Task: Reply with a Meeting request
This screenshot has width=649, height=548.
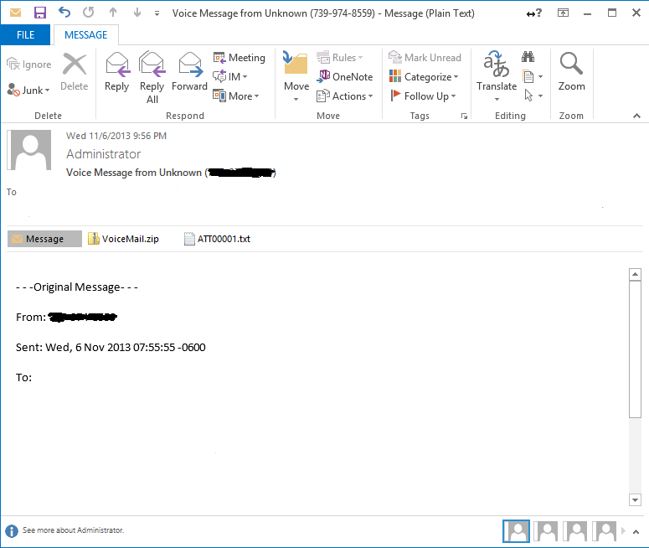Action: 239,58
